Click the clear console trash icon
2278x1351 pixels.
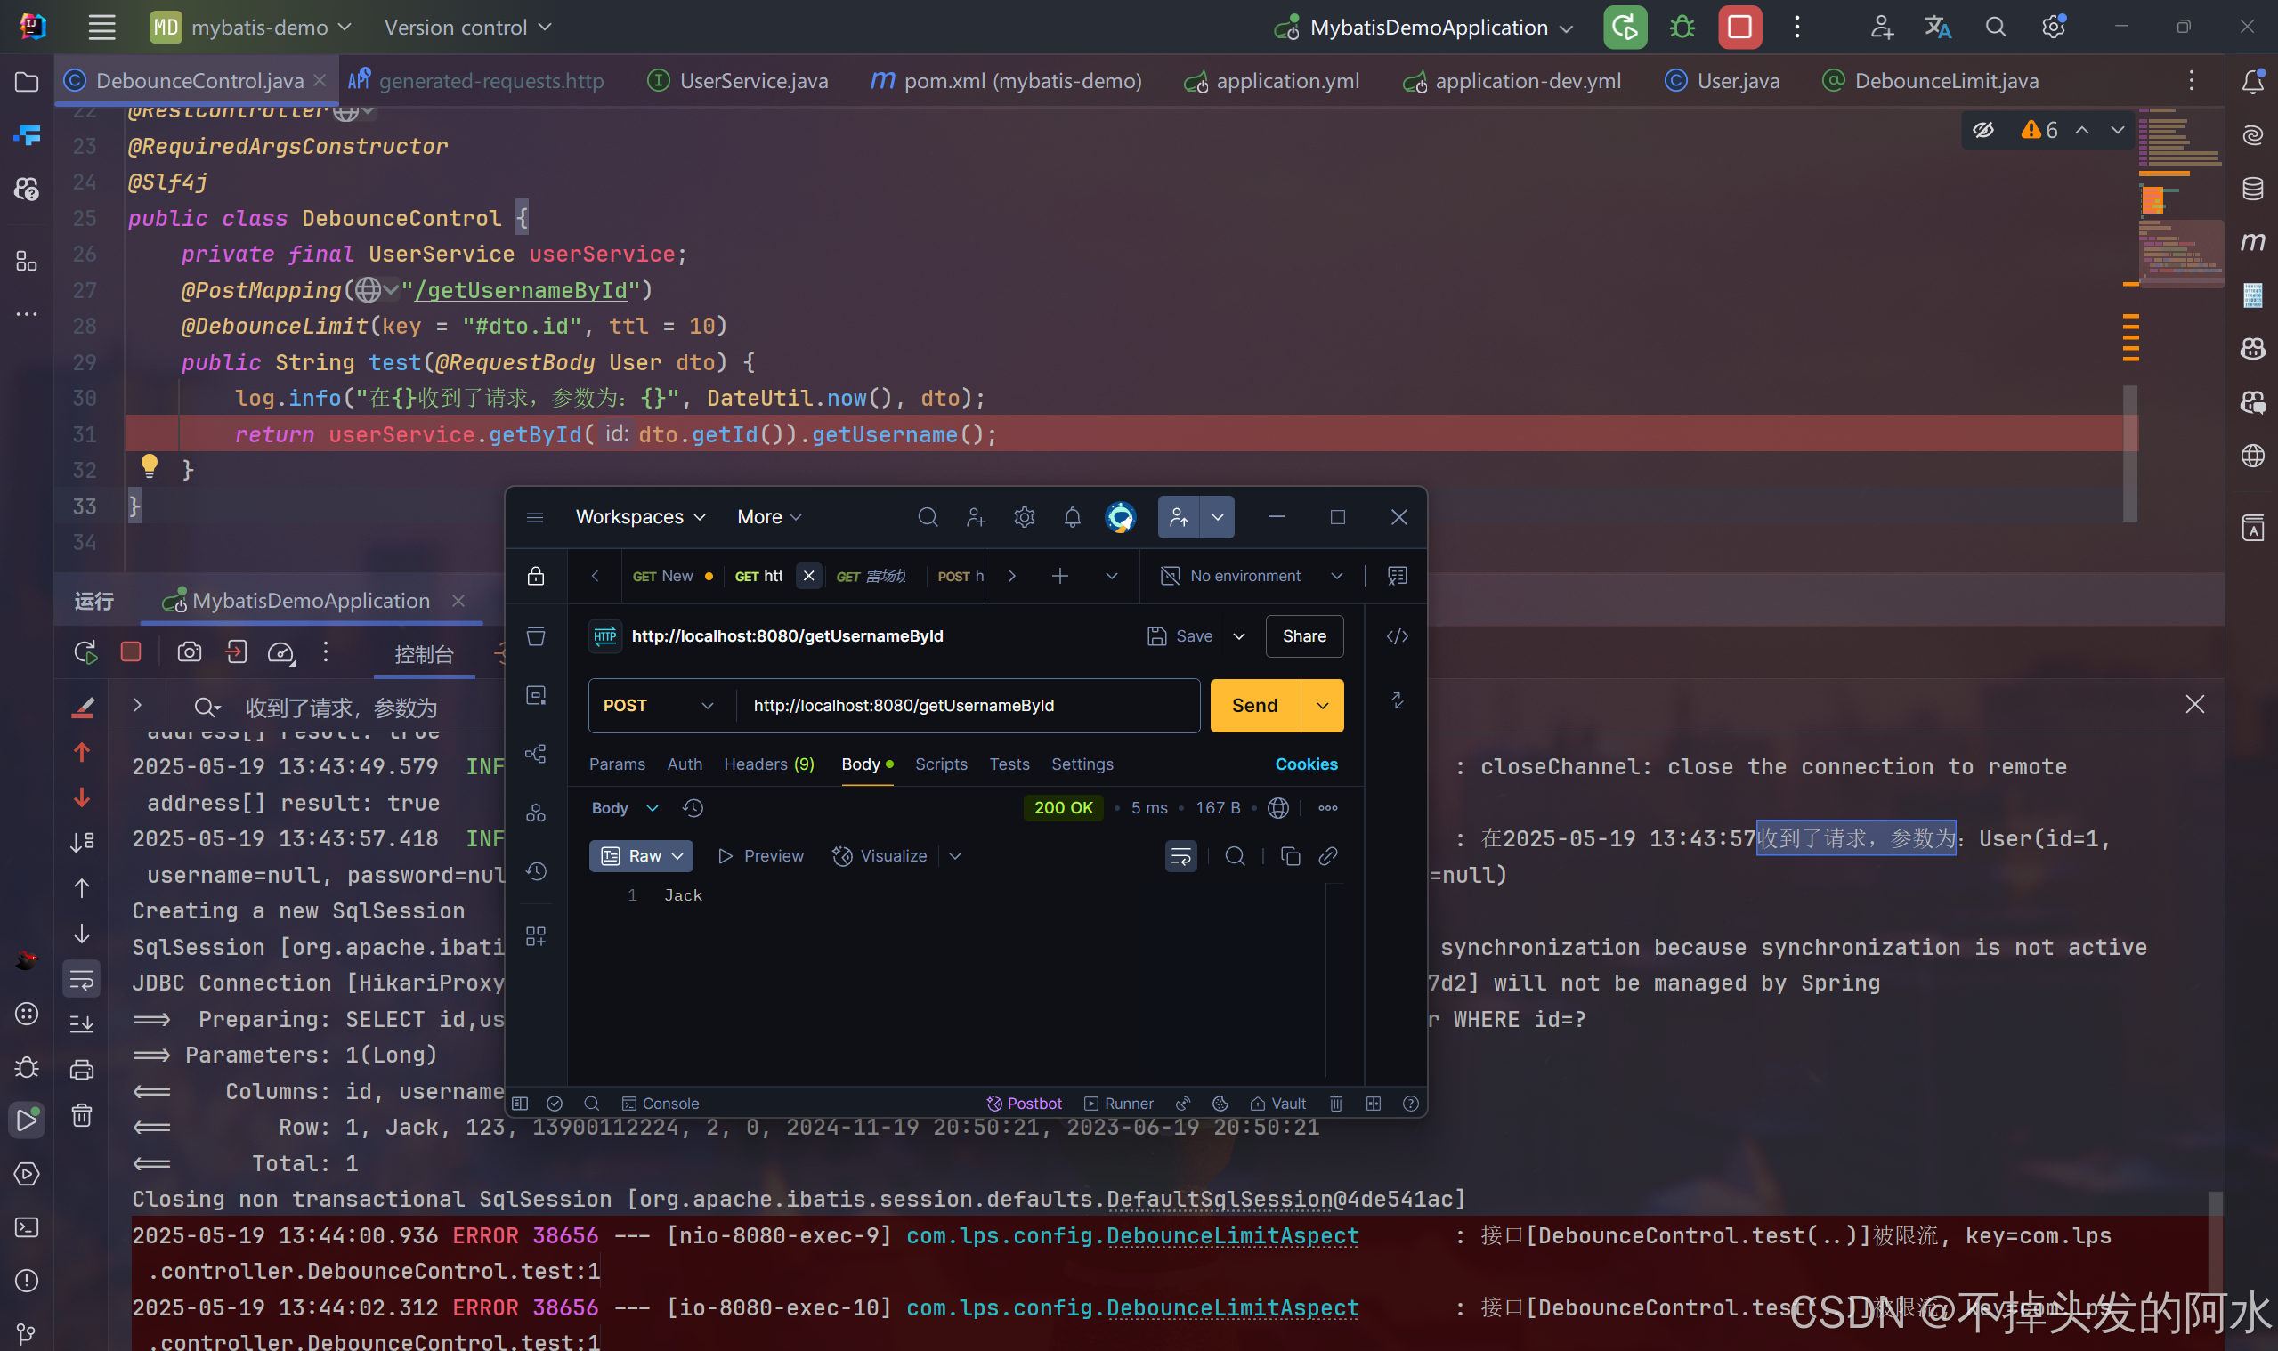pos(82,1115)
